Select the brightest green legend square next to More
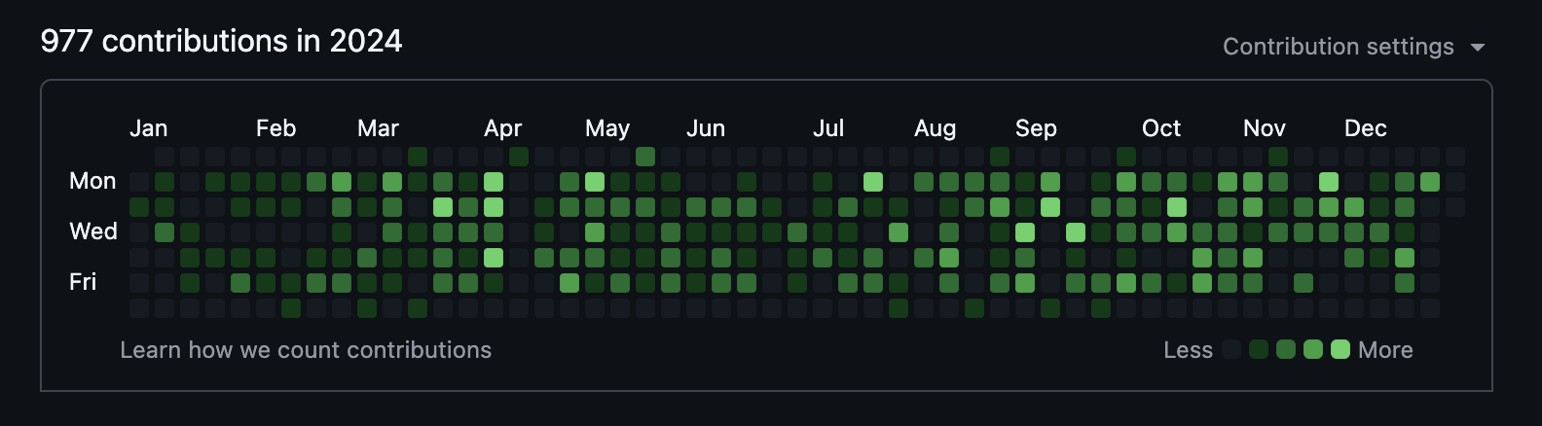Image resolution: width=1542 pixels, height=426 pixels. click(x=1340, y=350)
